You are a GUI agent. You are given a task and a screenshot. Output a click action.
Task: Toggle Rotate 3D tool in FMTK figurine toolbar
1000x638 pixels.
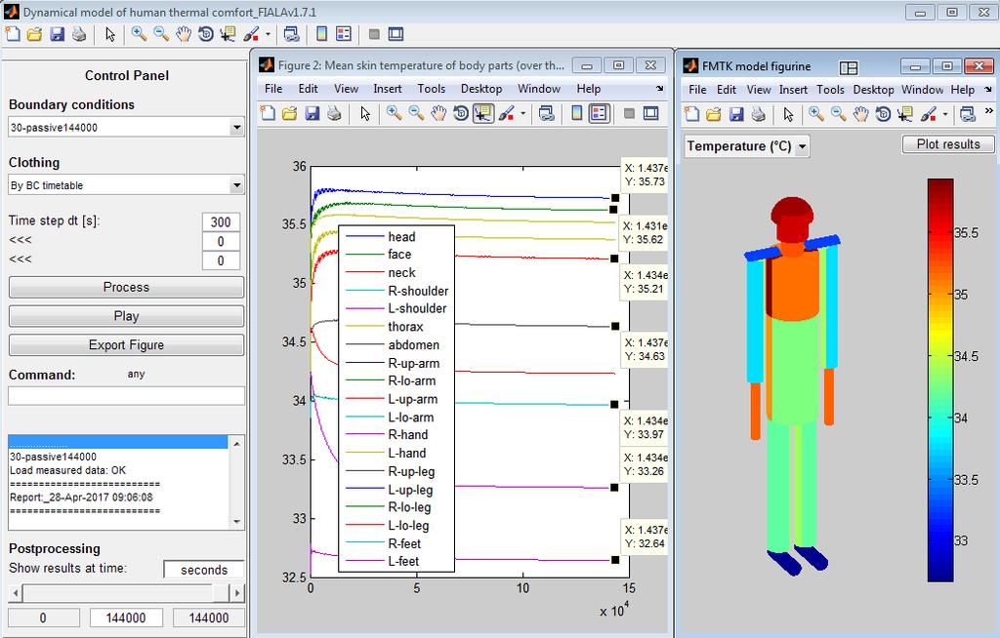[x=883, y=114]
